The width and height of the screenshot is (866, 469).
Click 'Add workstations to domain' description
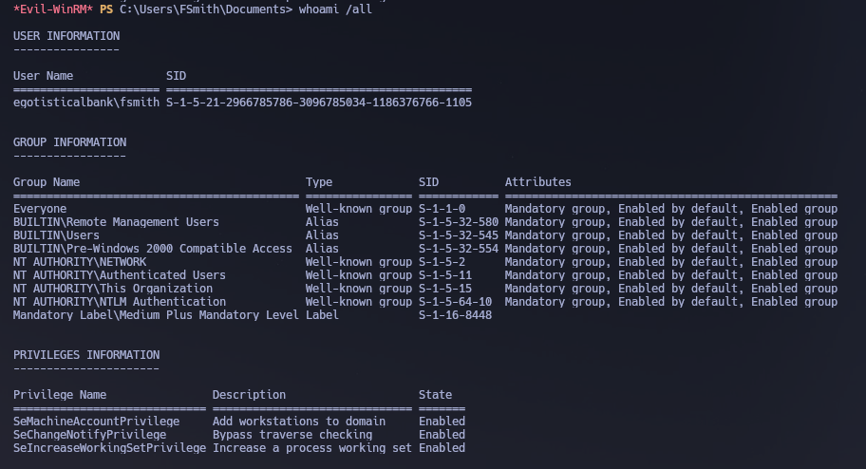[299, 421]
